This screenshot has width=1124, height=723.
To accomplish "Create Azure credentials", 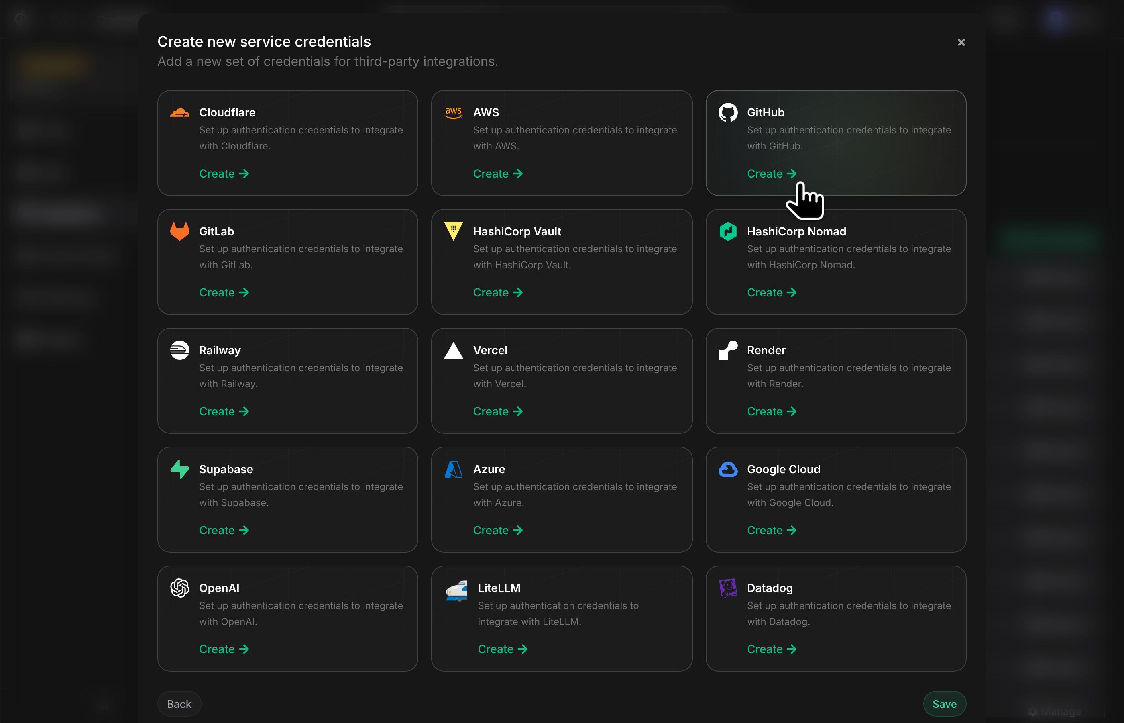I will 498,530.
